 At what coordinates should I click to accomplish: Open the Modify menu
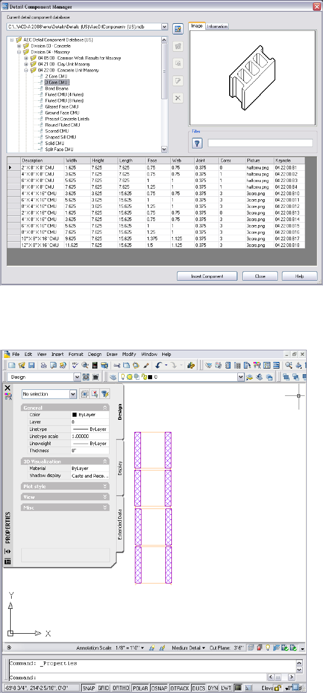(129, 354)
